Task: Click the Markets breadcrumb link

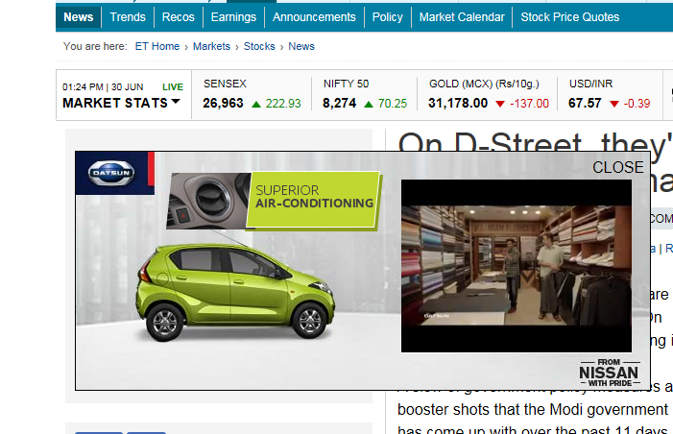Action: [x=211, y=46]
